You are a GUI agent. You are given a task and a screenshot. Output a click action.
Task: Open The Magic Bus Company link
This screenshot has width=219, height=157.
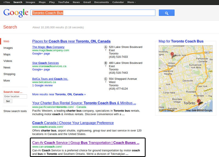point(48,47)
